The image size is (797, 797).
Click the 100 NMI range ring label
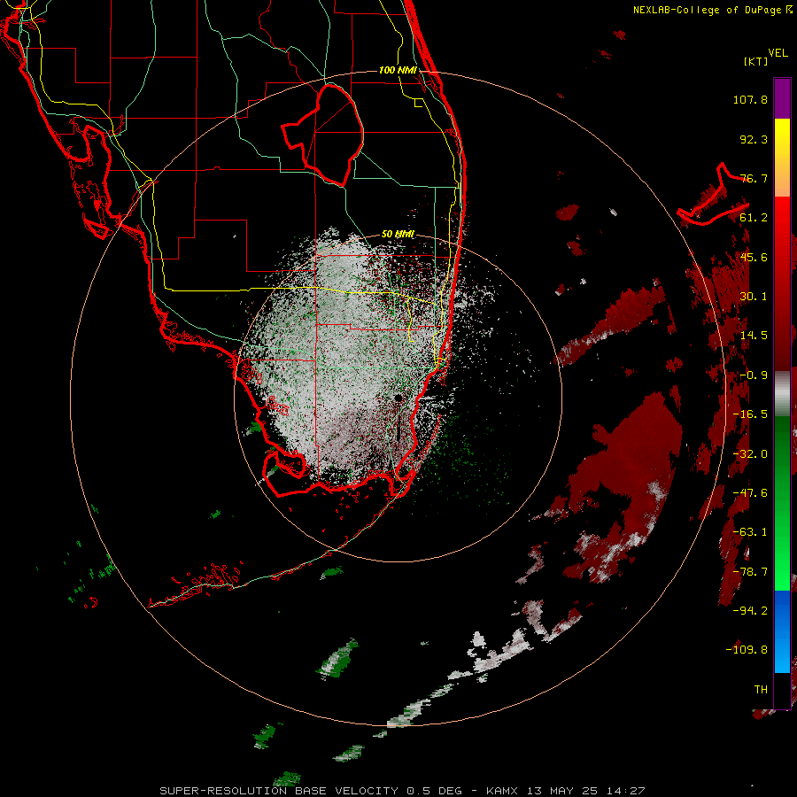click(398, 70)
